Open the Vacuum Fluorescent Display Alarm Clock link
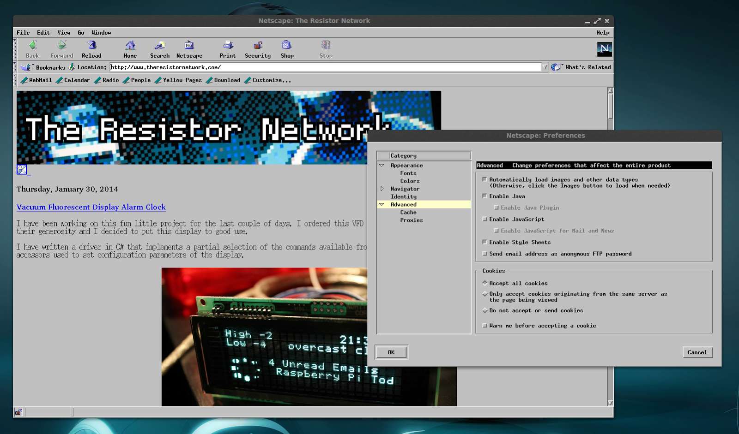739x434 pixels. [91, 207]
